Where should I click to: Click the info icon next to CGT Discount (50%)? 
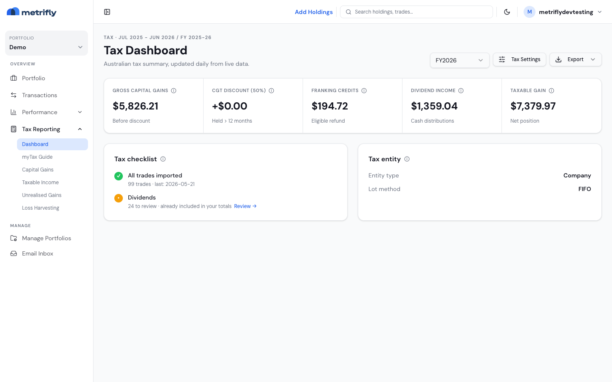(x=271, y=90)
